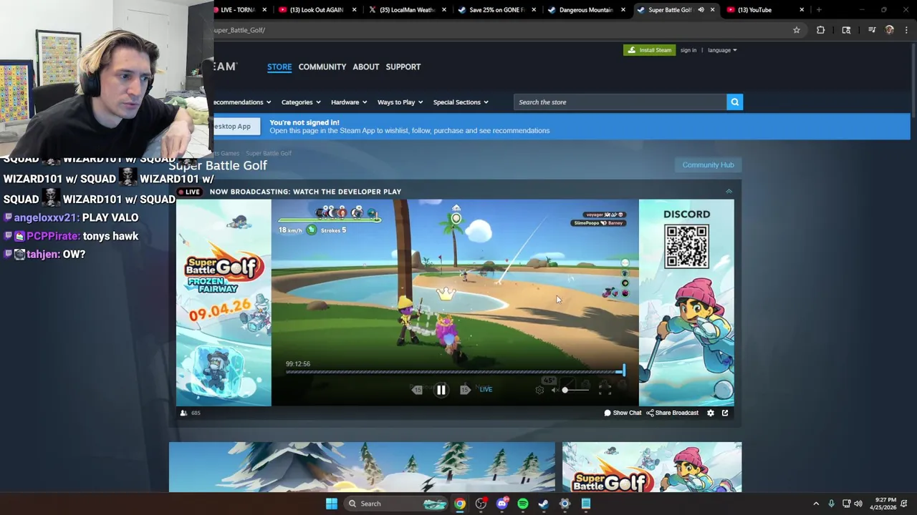This screenshot has width=917, height=515.
Task: Open the Community Hub
Action: [x=708, y=165]
